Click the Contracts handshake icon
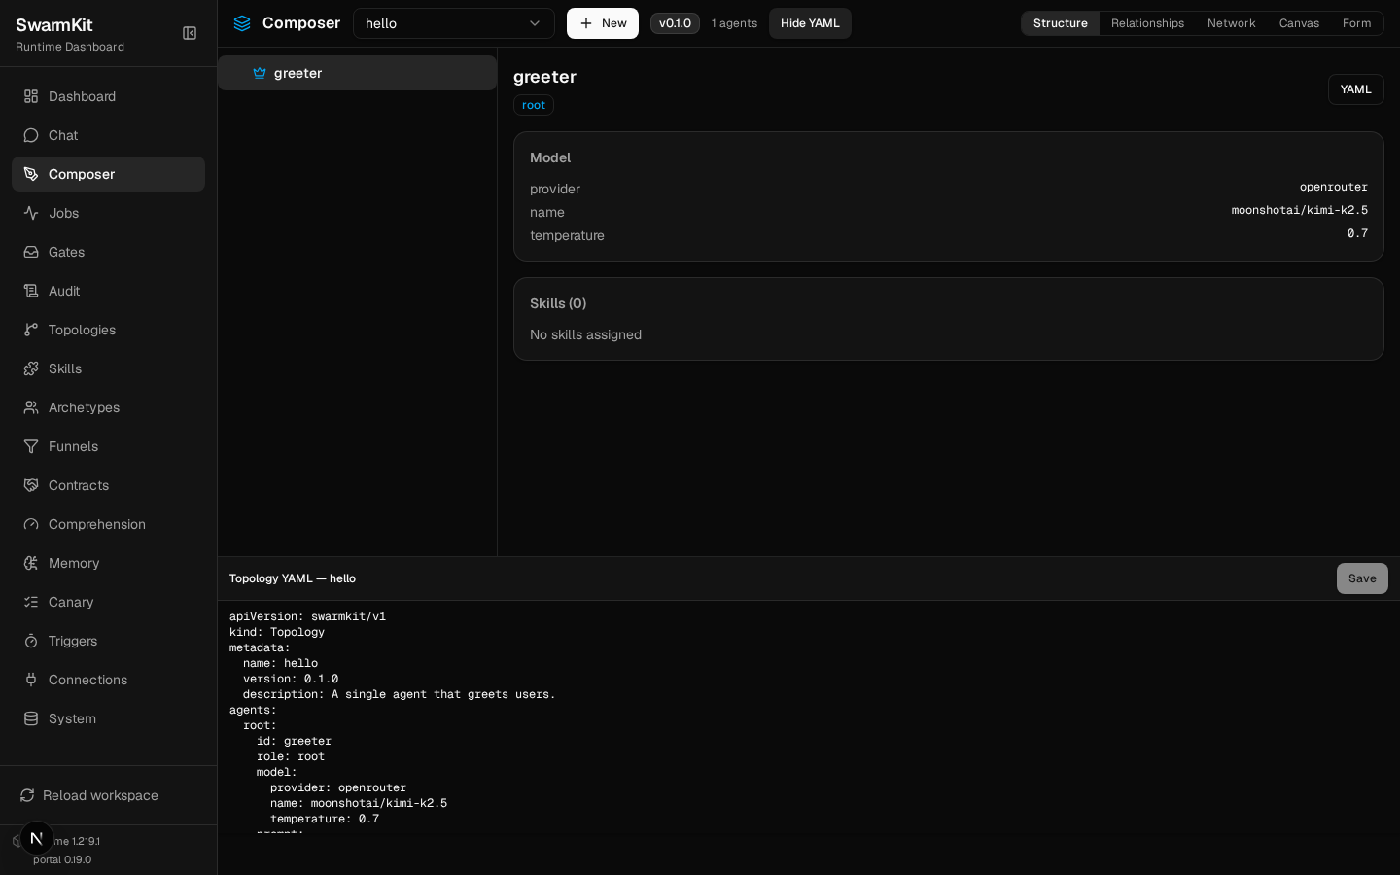The width and height of the screenshot is (1400, 875). (31, 485)
